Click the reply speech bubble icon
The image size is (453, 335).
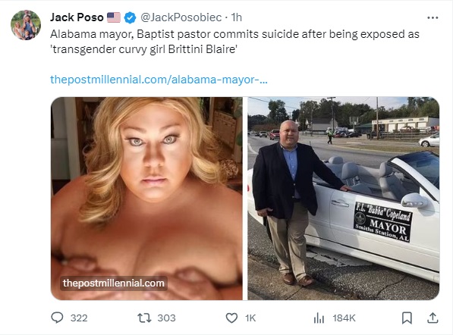click(57, 318)
